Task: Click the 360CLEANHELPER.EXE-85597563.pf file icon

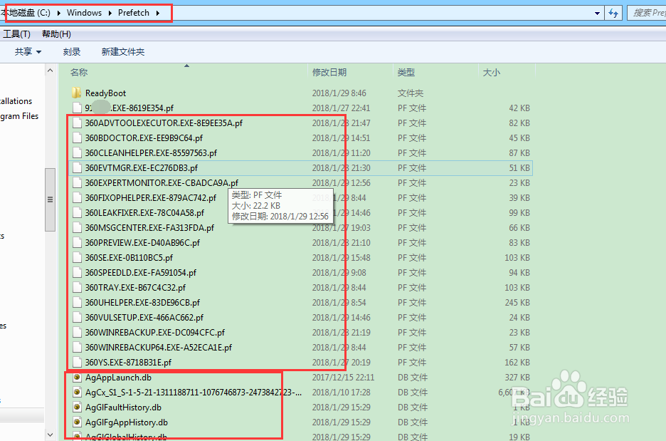Action: pos(77,152)
